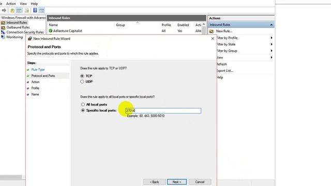Click the Back button in the wizard

(154, 182)
